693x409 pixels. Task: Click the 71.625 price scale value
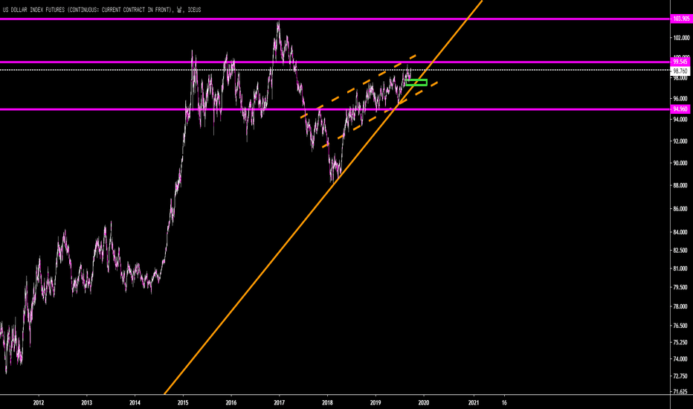click(x=680, y=392)
